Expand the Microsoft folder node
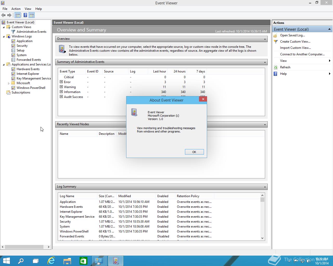 (9, 83)
